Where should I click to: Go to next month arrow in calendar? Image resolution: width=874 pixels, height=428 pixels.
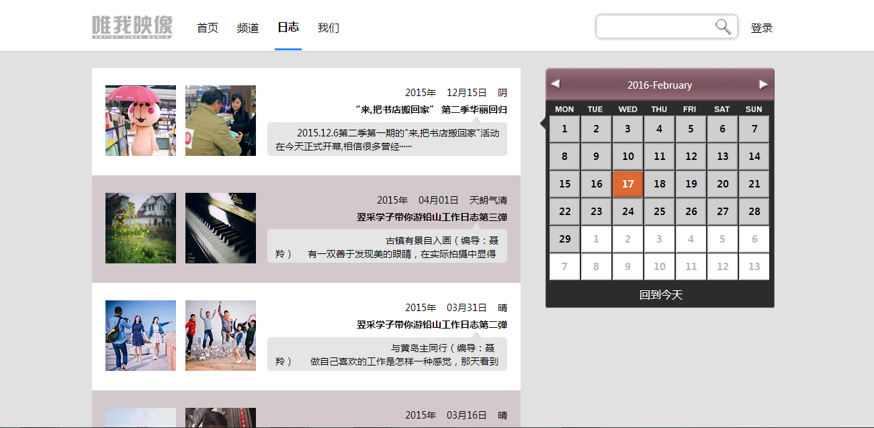click(x=764, y=84)
